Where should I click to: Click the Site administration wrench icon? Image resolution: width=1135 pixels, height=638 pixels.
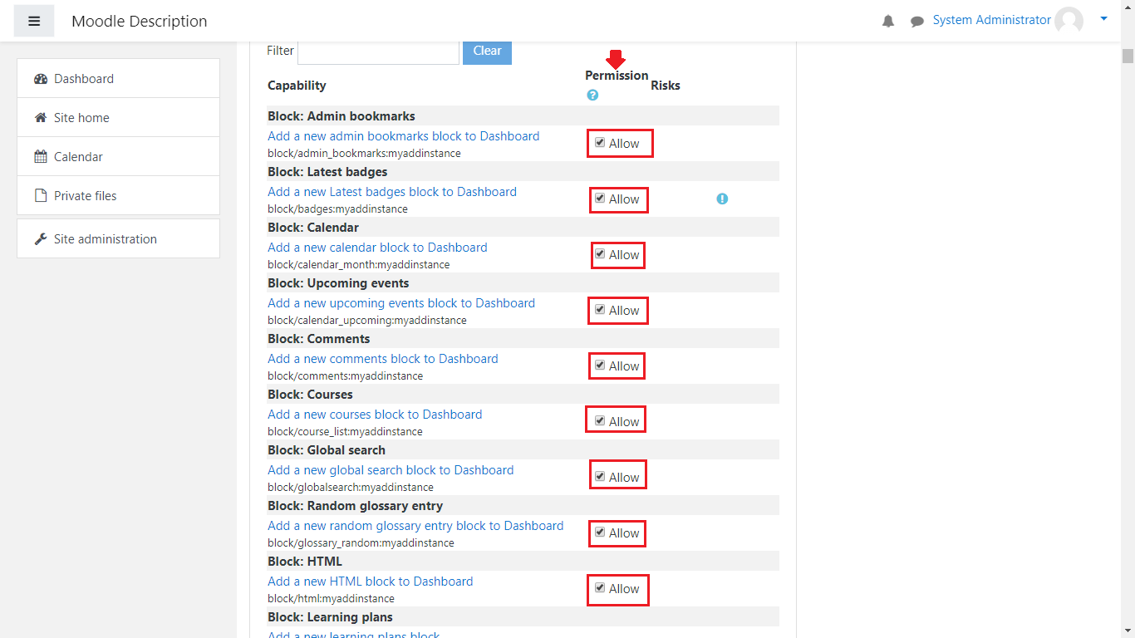(41, 239)
